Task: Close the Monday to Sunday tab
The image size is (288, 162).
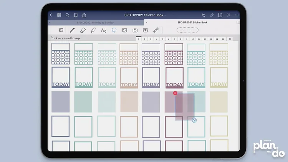Action: tap(50, 23)
